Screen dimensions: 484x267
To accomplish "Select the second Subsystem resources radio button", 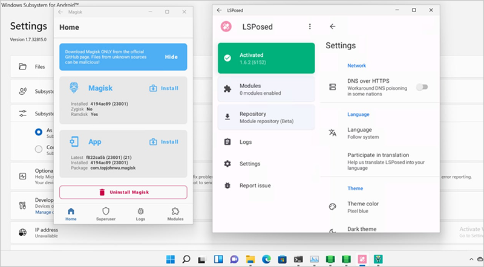I will 39,149.
